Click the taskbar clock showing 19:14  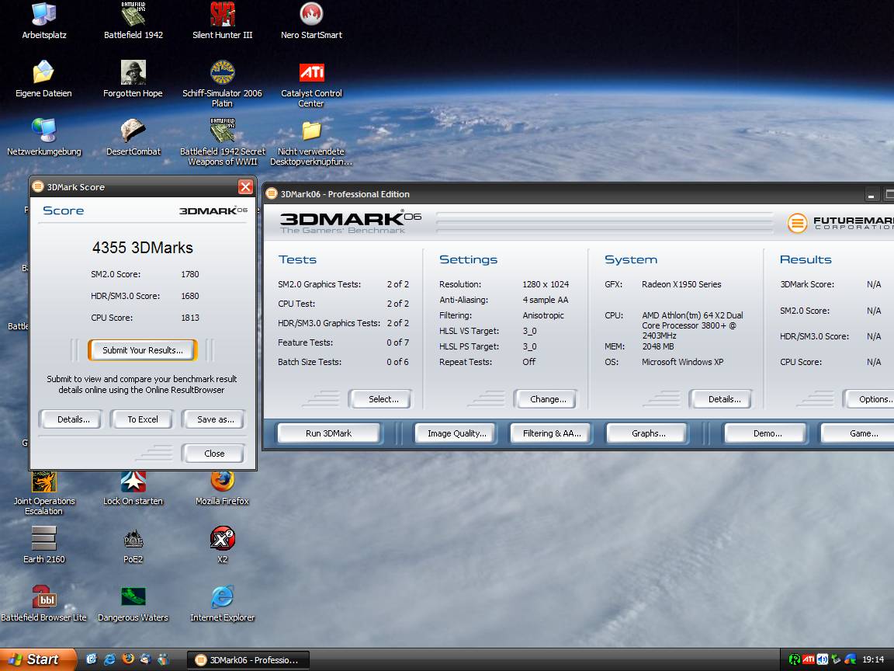(873, 659)
